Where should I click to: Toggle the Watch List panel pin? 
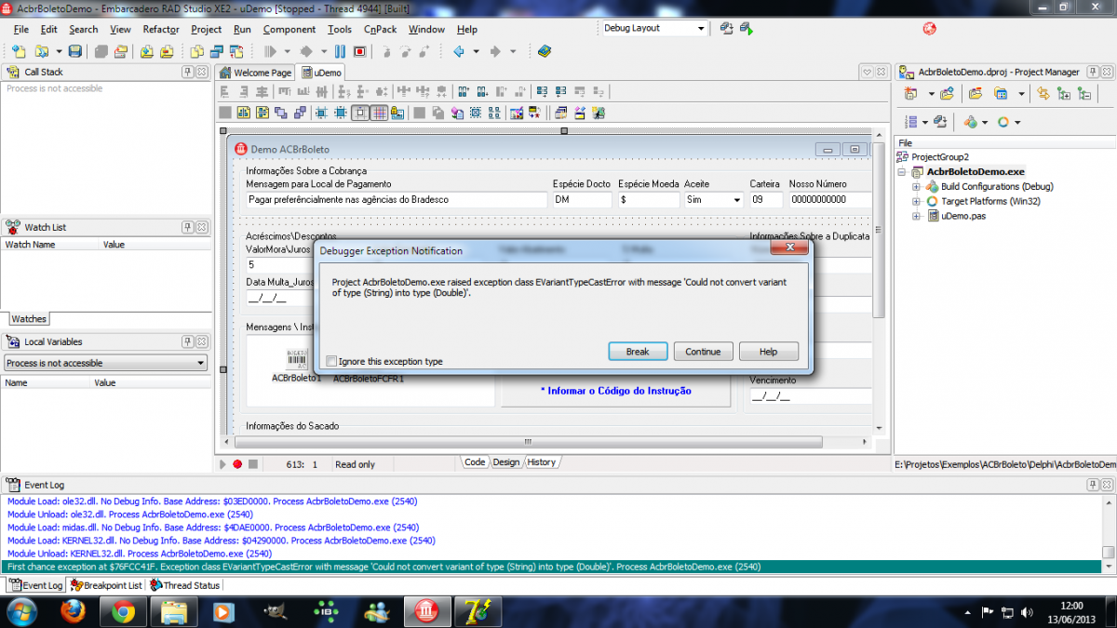click(187, 227)
